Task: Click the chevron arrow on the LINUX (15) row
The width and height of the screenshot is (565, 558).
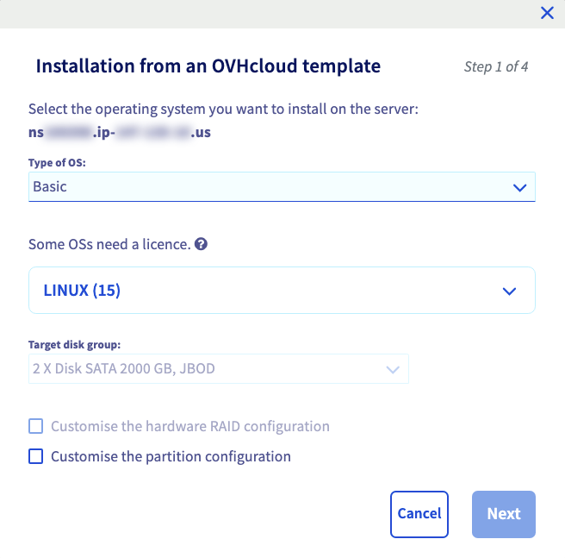Action: [509, 291]
